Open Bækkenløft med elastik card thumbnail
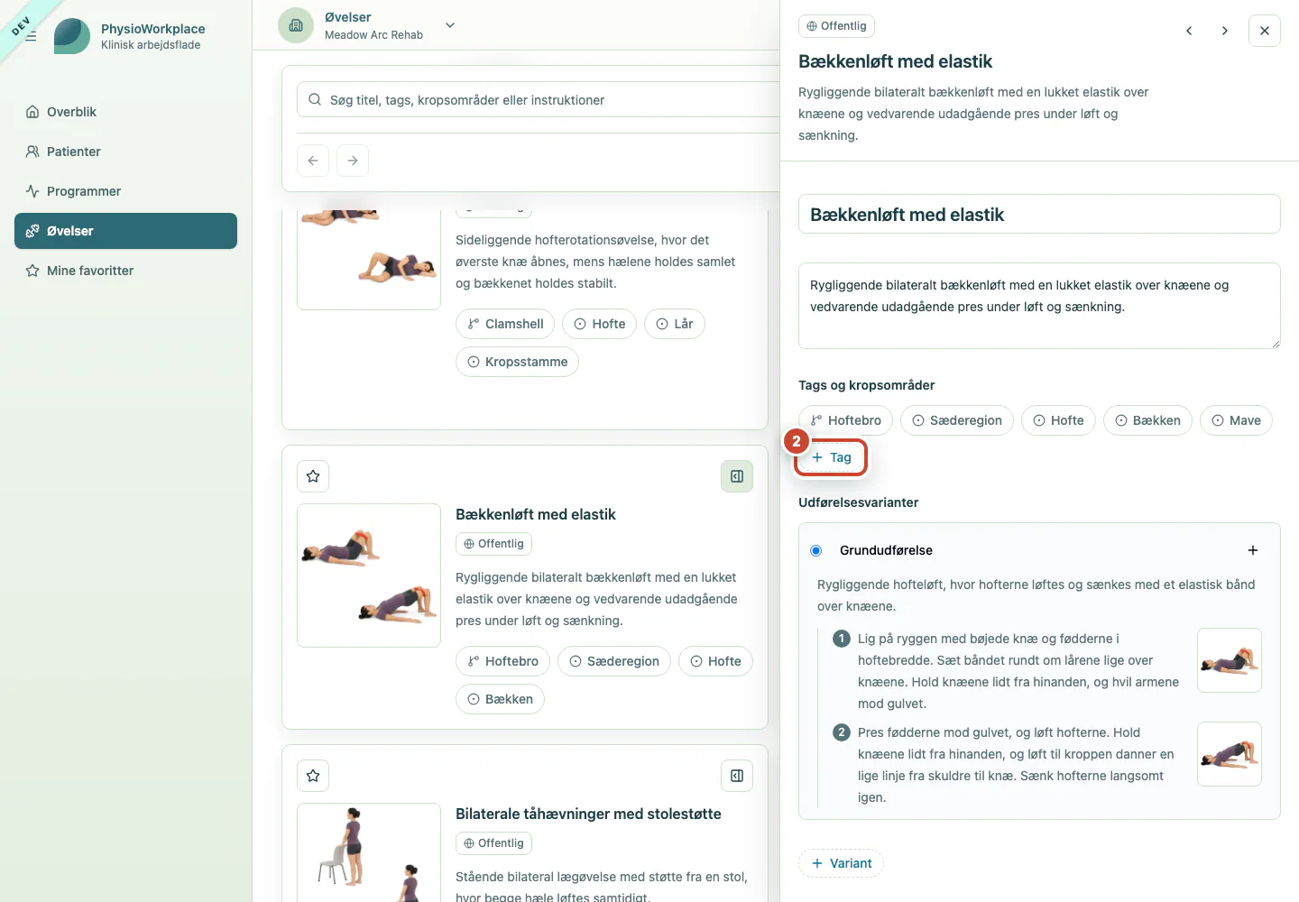 (x=369, y=575)
